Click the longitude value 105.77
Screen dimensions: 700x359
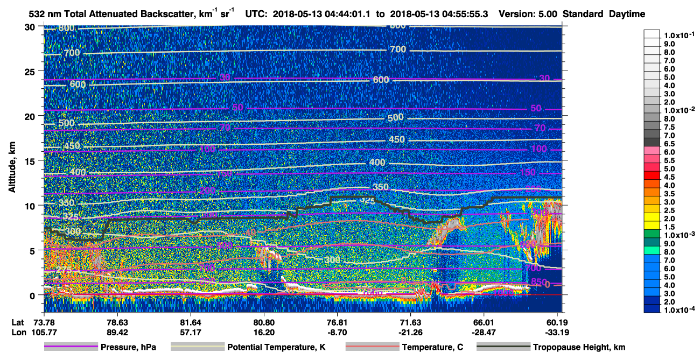[x=43, y=332]
